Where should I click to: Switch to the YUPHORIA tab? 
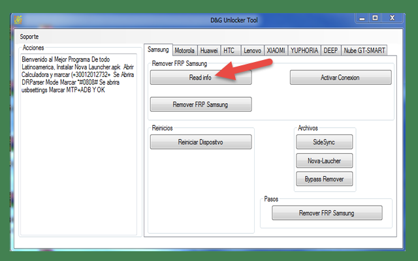click(x=304, y=50)
